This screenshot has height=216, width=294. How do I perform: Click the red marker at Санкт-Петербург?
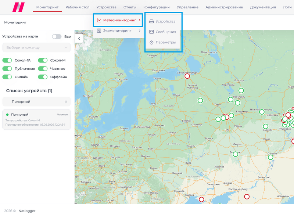[187, 76]
